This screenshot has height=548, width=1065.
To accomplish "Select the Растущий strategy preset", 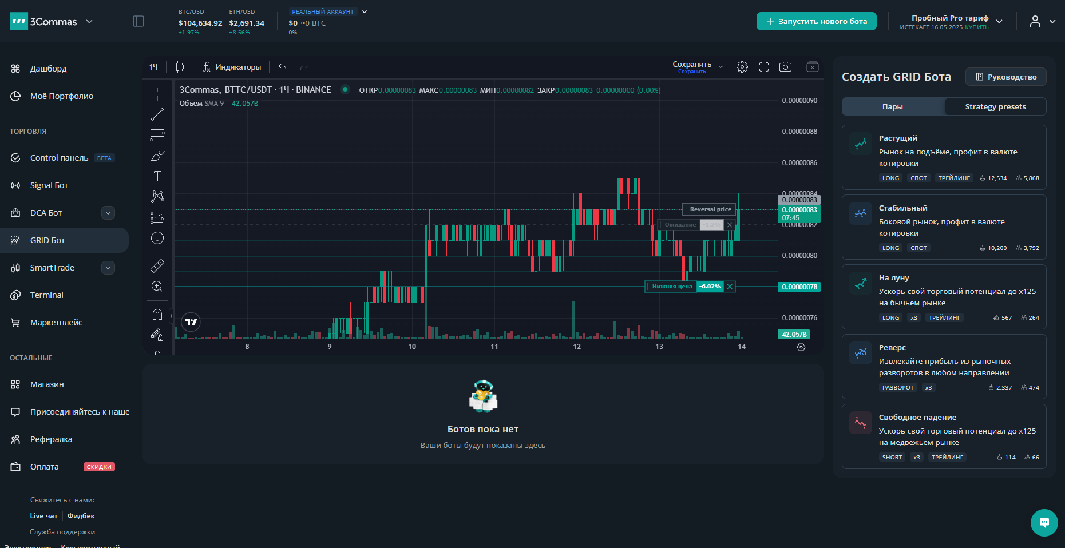I will coord(944,157).
